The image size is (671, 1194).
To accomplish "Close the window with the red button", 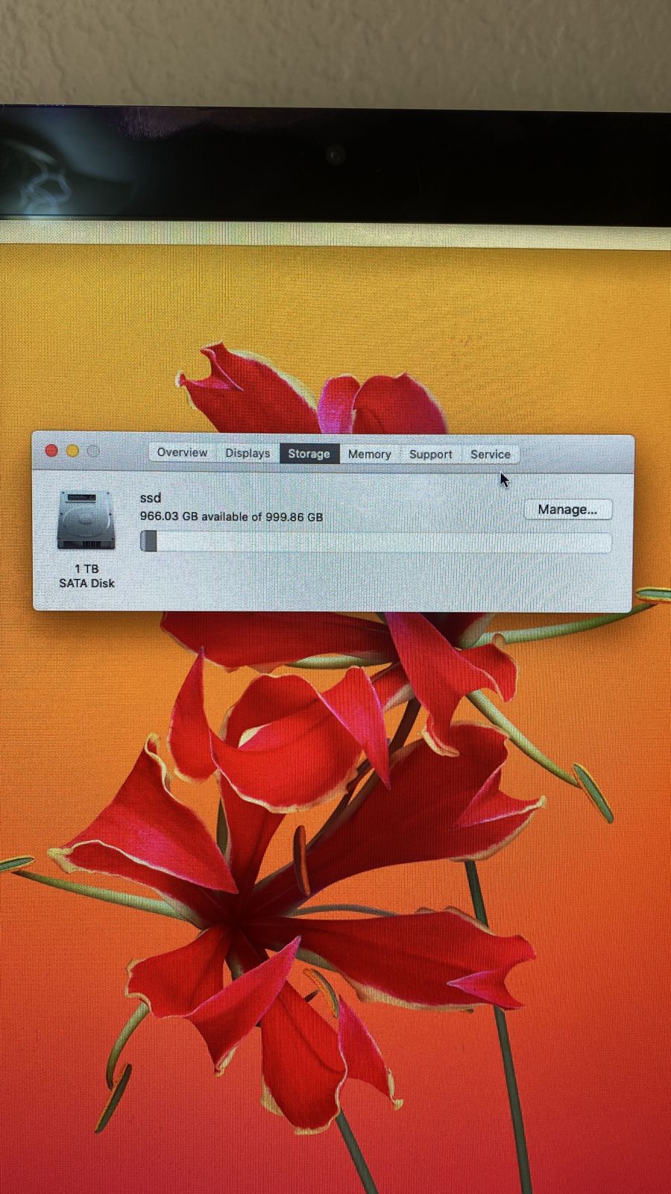I will tap(51, 451).
